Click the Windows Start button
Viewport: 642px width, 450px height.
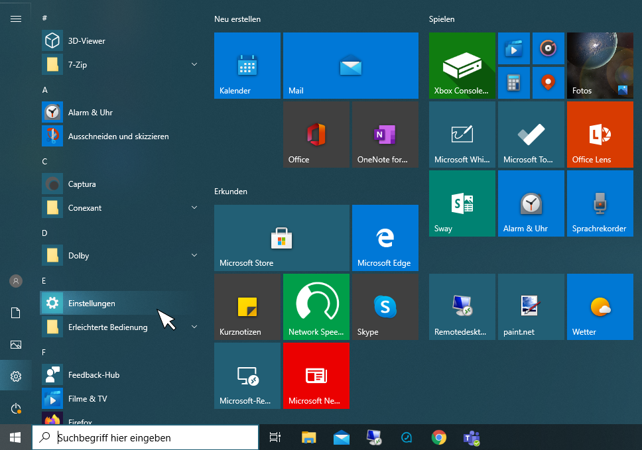point(16,437)
